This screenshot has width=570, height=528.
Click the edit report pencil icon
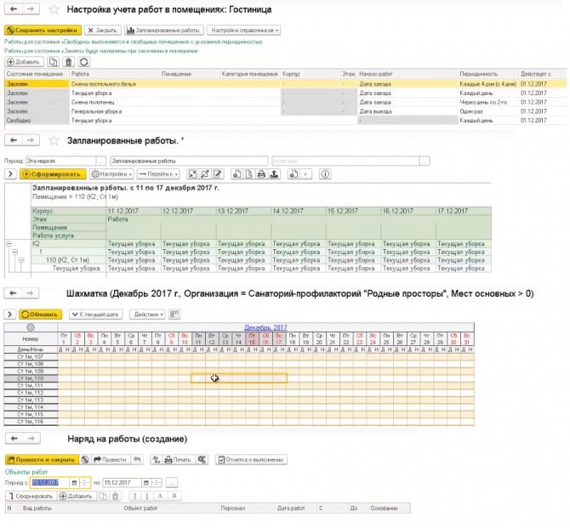point(218,174)
